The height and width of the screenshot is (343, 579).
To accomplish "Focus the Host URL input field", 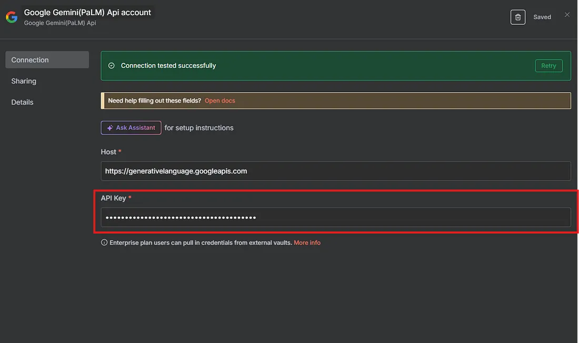I will tap(336, 171).
